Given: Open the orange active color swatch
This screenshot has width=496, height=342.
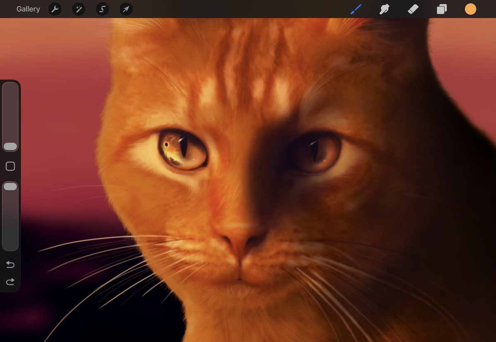Looking at the screenshot, I should 470,9.
